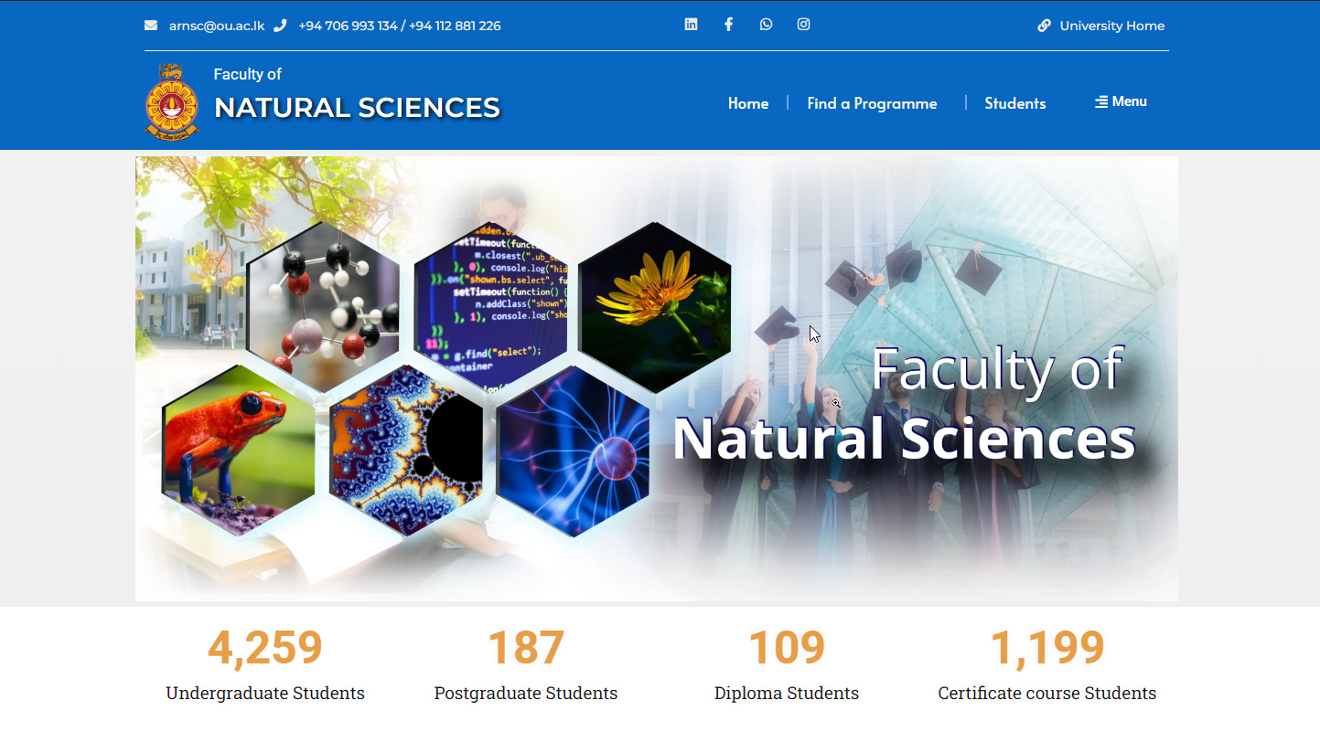
Task: Click the Facebook icon in top bar
Action: (x=728, y=25)
